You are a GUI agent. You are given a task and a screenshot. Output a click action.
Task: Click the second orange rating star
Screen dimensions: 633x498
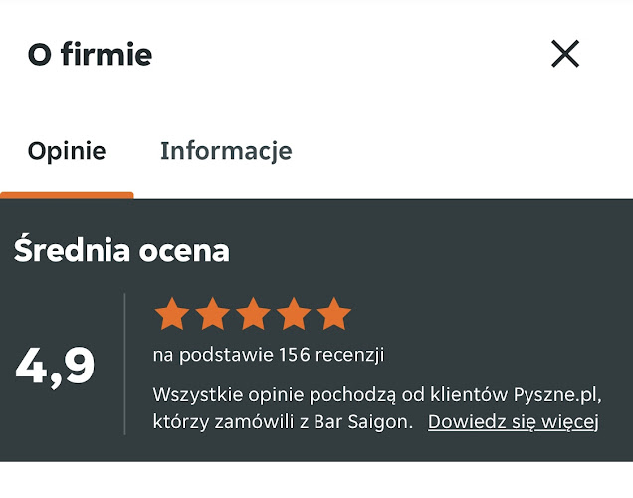(x=213, y=313)
